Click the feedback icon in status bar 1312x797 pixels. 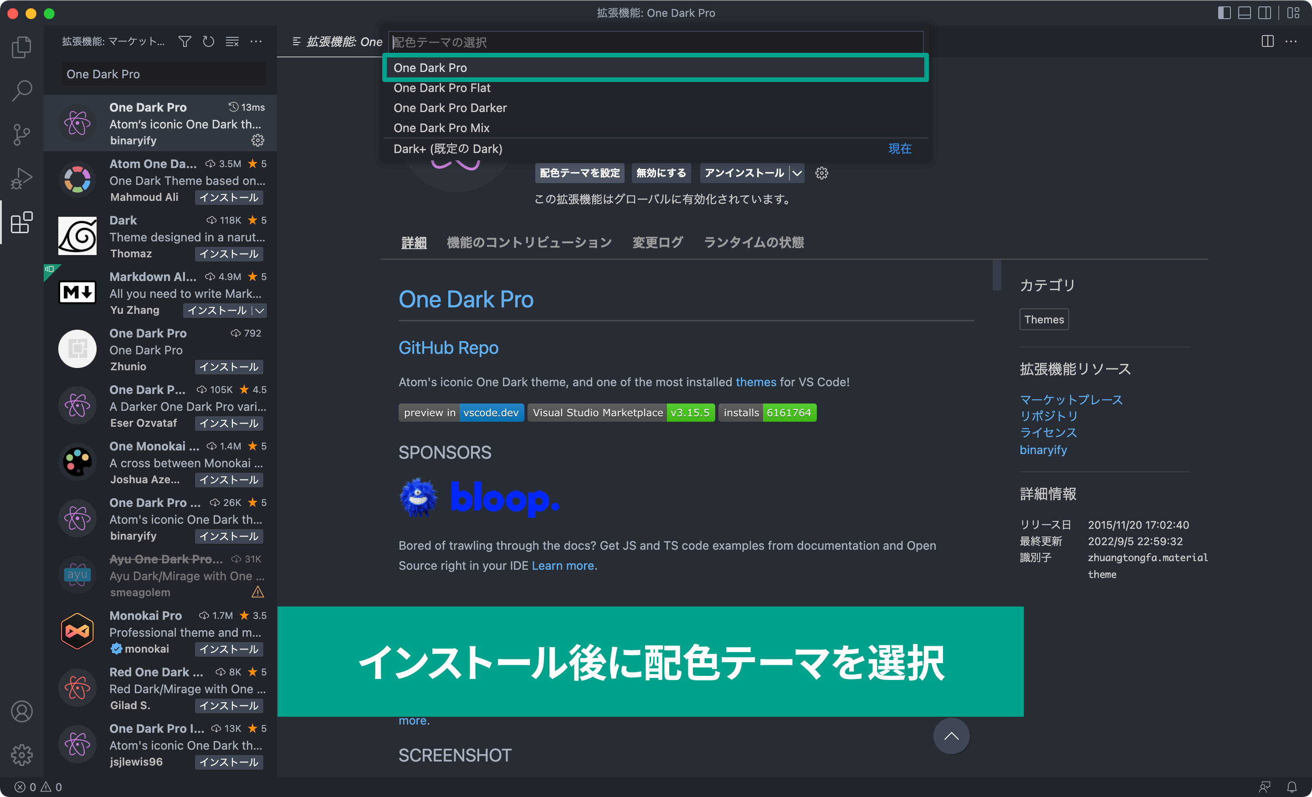(1265, 787)
